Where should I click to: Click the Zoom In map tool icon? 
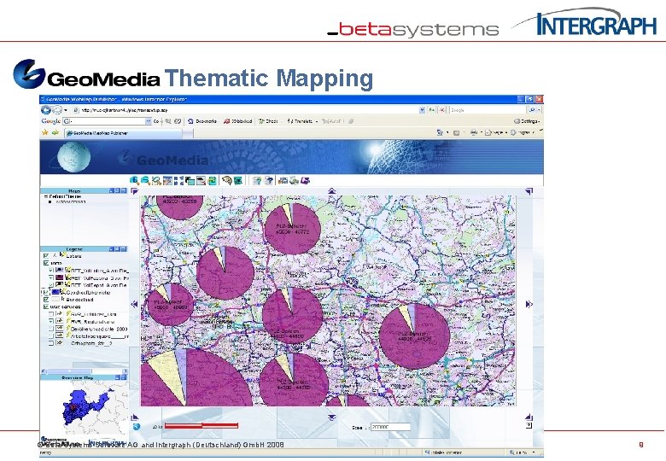134,181
